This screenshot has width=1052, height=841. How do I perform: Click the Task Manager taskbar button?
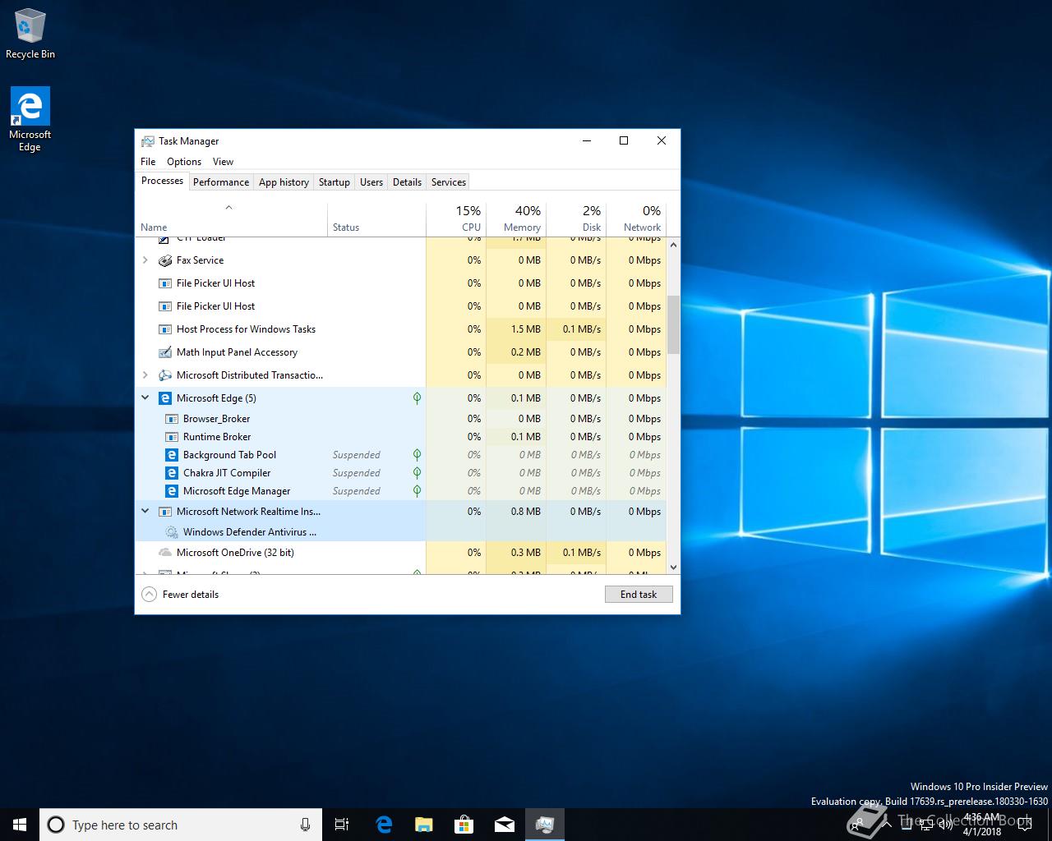coord(544,825)
